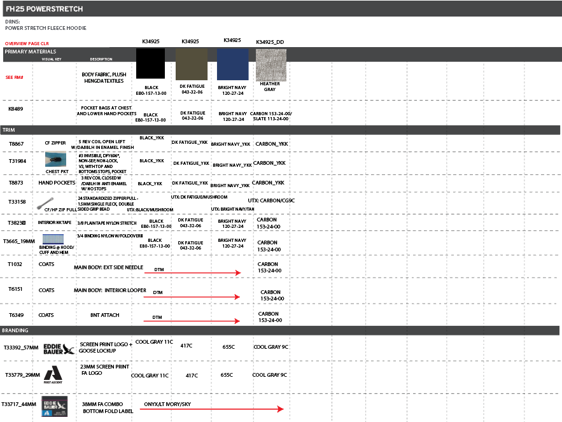Select the 'MAIN BODY: EXT SIDE NEEDLE' description
This screenshot has width=562, height=422.
(x=109, y=267)
